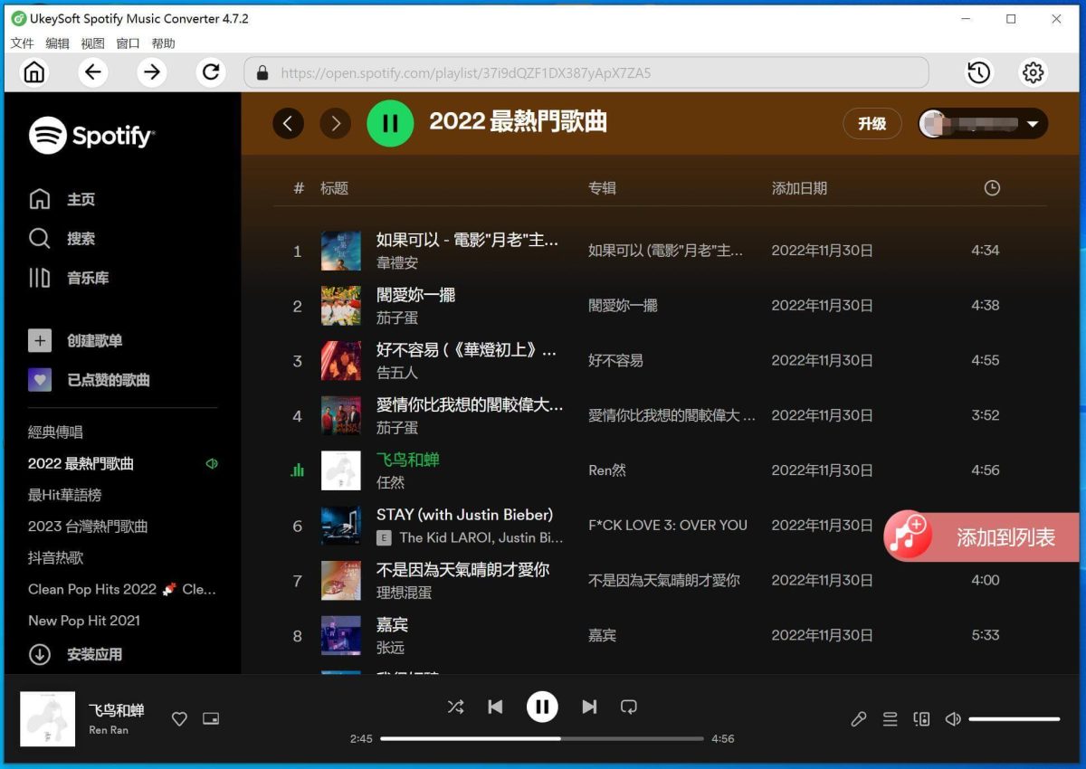Click Ren Ran artist in bottom player
1086x769 pixels.
109,730
